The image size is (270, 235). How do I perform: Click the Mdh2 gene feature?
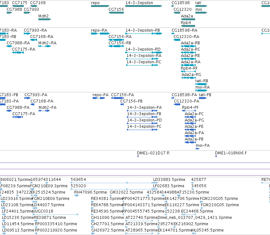click(45, 19)
